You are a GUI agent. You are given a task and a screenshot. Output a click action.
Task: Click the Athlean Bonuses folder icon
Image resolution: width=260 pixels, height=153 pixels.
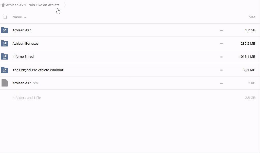click(5, 43)
